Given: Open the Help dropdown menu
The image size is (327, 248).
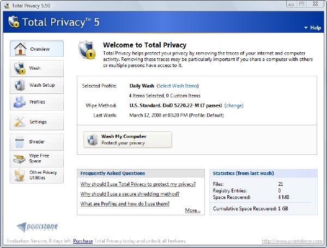Looking at the screenshot, I should pyautogui.click(x=313, y=28).
